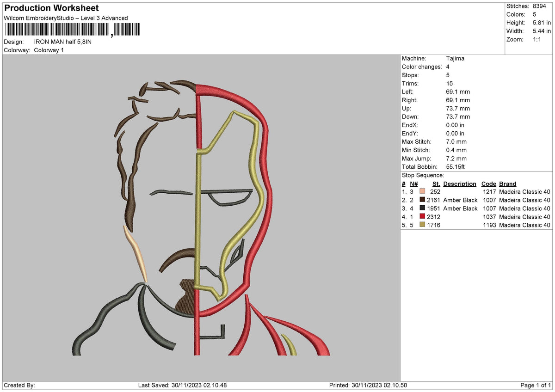Select the Trims value 15

pos(450,83)
